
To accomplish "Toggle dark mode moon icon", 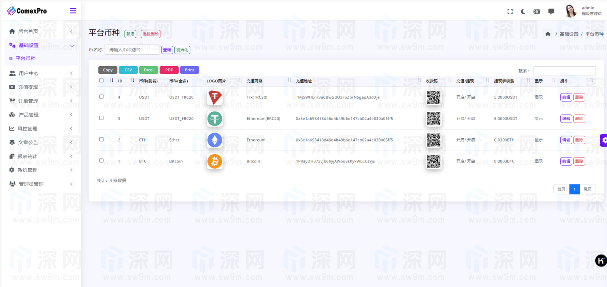I will pyautogui.click(x=523, y=11).
